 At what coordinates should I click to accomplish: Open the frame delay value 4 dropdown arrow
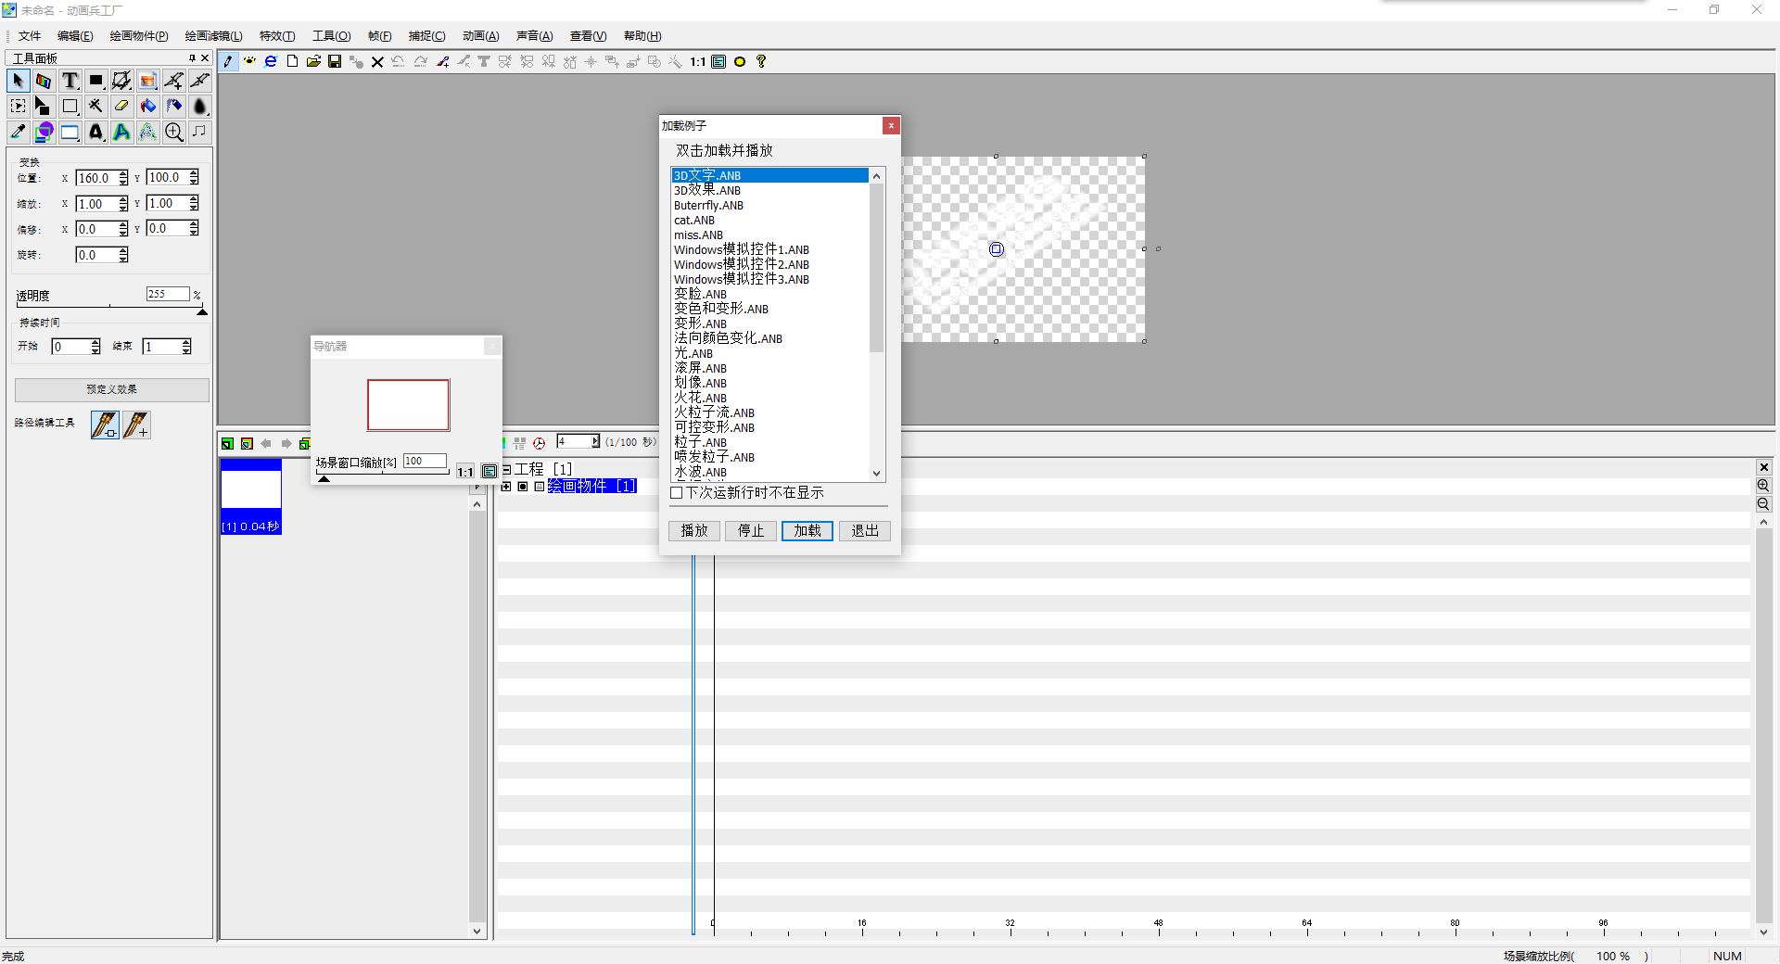click(x=595, y=442)
